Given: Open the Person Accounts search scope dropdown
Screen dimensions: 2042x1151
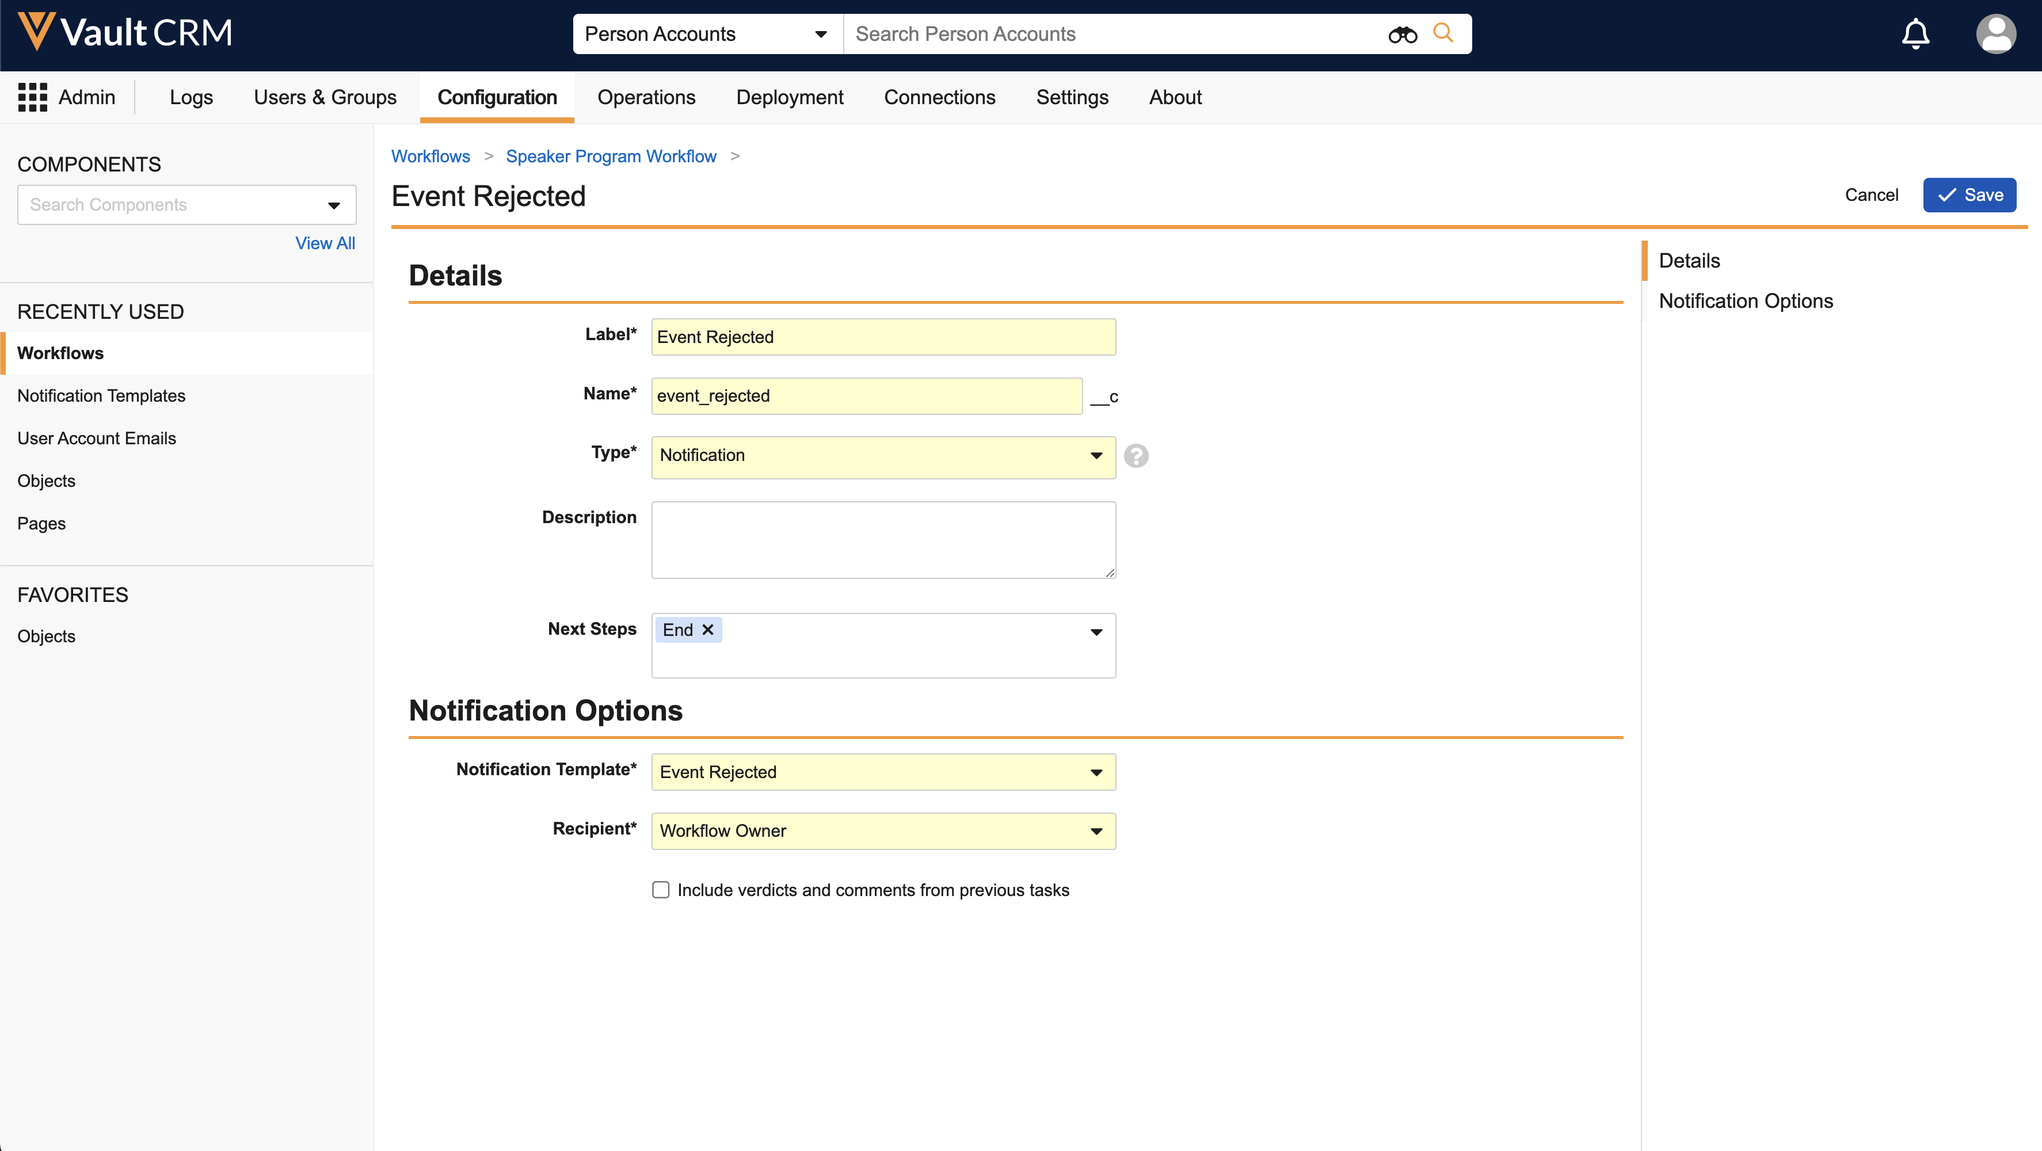Looking at the screenshot, I should click(x=706, y=34).
